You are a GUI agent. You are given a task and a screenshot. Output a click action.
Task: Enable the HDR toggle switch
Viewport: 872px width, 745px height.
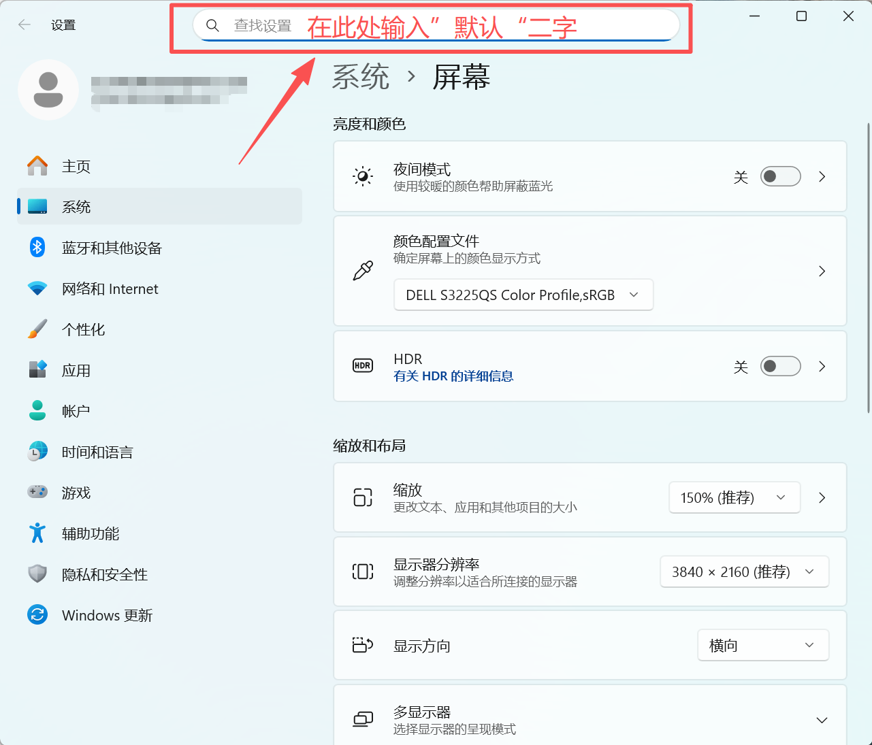(780, 367)
